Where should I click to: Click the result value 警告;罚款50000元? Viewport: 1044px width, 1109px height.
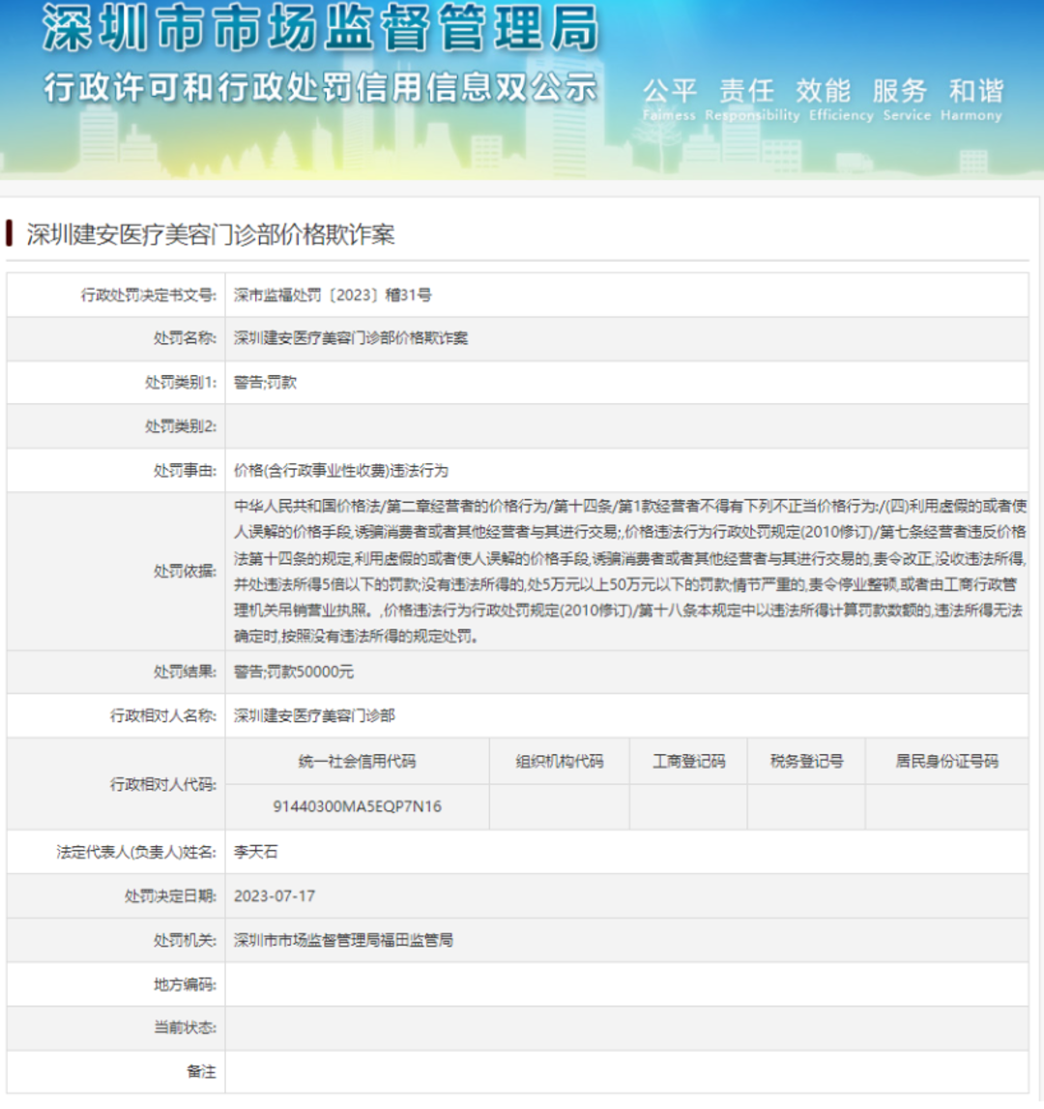[x=294, y=671]
